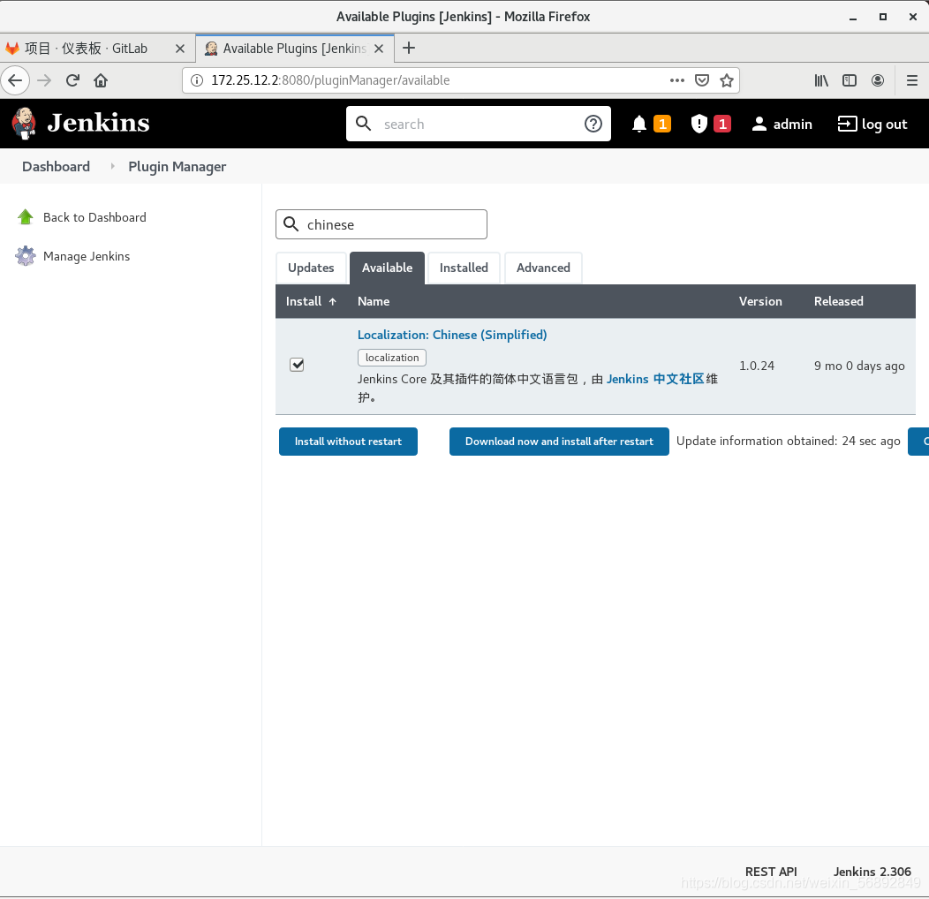The width and height of the screenshot is (929, 899).
Task: Reload the page with the refresh icon
Action: tap(73, 80)
